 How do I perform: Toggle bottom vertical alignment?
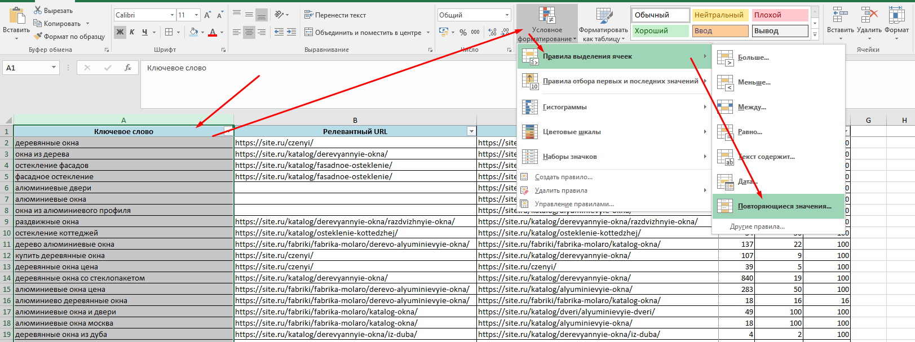tap(261, 15)
